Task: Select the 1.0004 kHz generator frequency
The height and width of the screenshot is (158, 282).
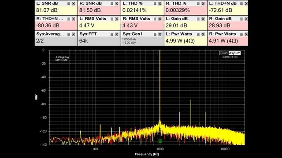Action: (x=129, y=39)
